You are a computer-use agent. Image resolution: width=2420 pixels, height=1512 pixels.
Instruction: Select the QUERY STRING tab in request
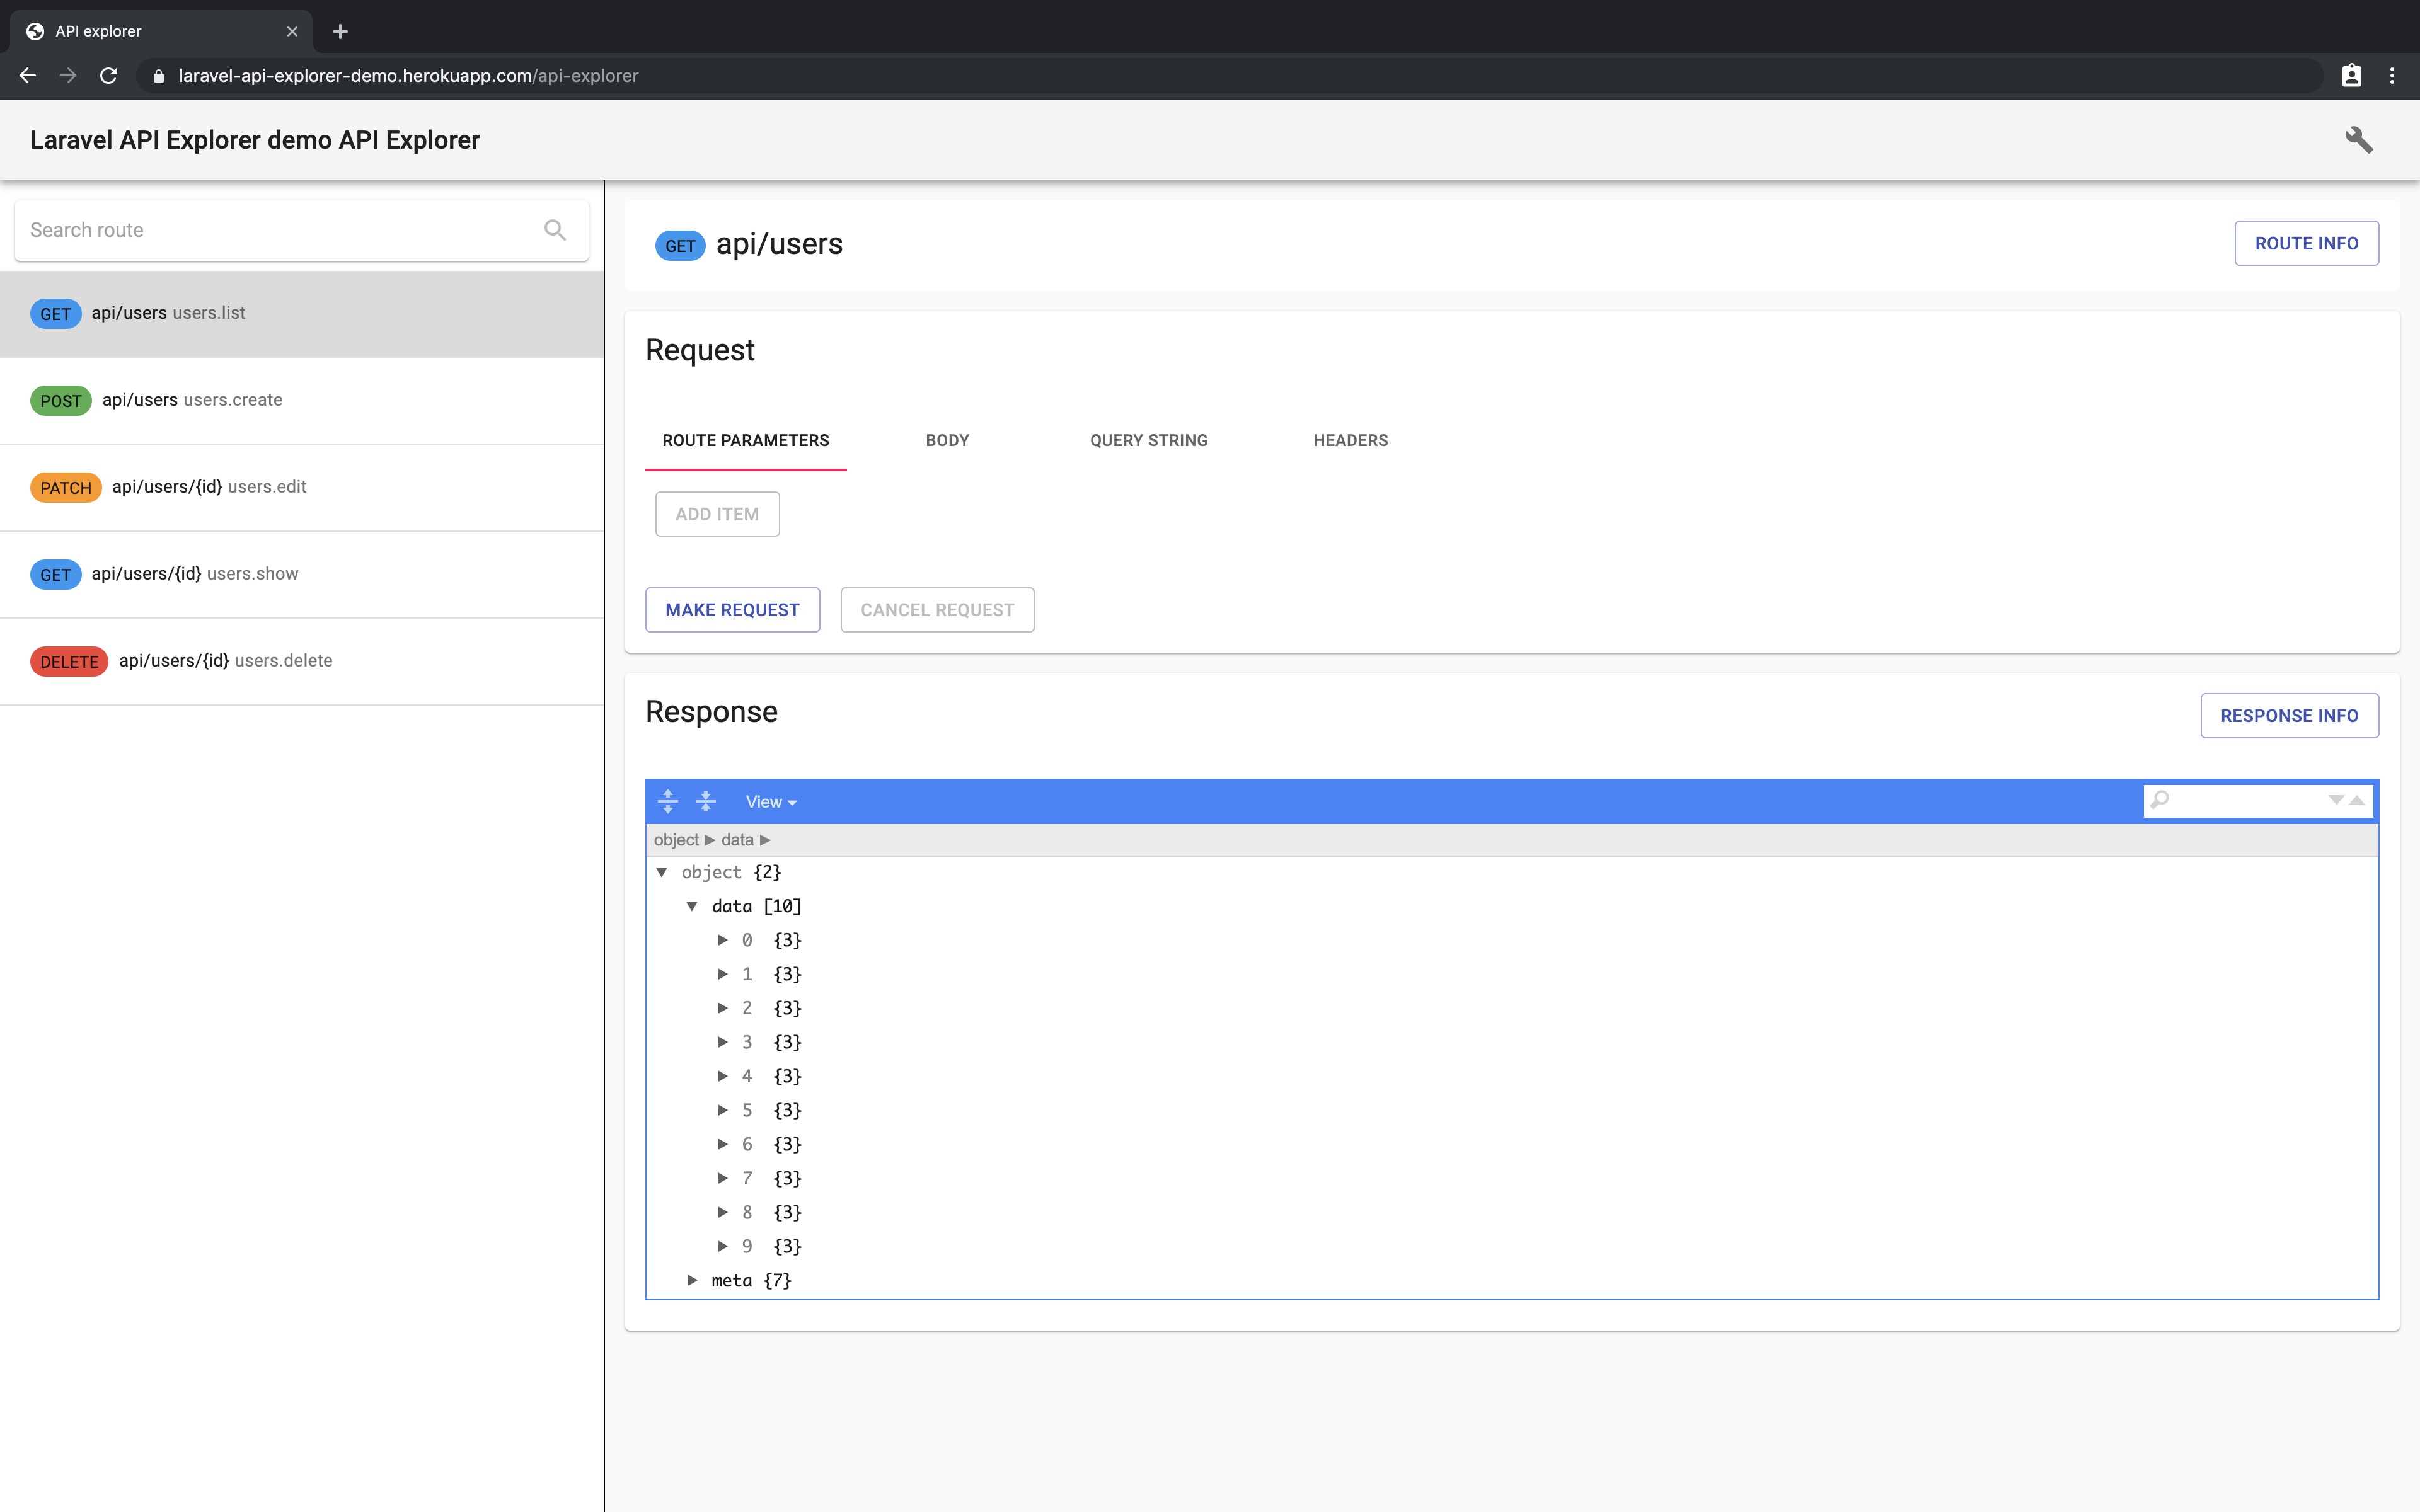pos(1148,439)
